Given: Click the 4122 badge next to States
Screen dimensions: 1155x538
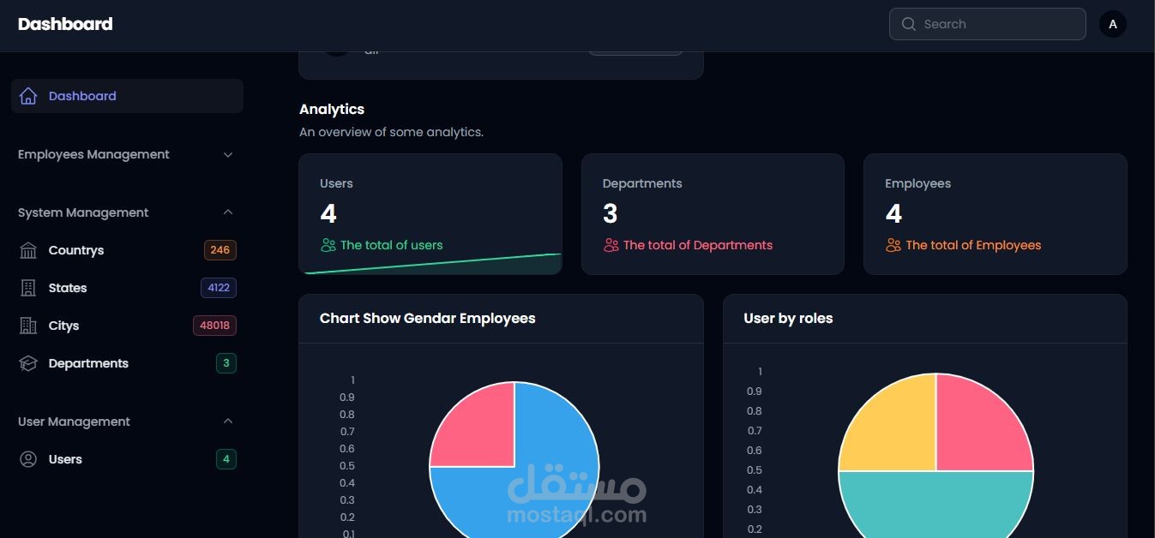Looking at the screenshot, I should pyautogui.click(x=219, y=288).
